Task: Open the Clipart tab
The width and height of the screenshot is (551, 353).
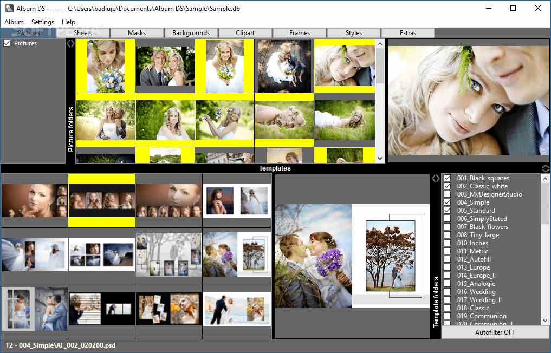Action: (245, 32)
